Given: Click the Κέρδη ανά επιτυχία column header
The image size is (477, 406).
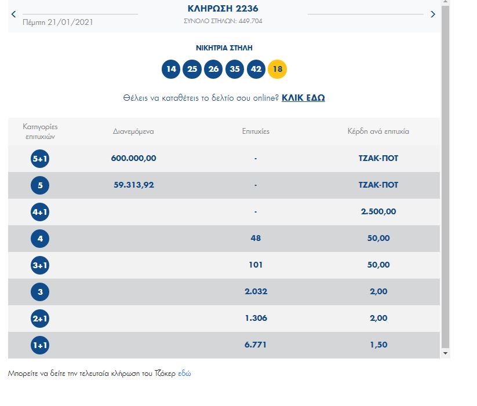Looking at the screenshot, I should [378, 131].
